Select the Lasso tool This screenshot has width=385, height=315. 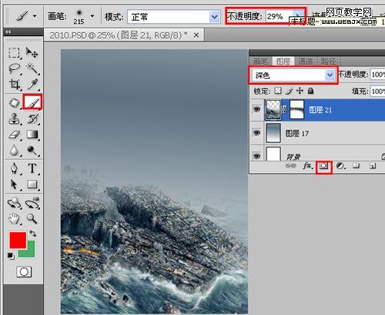coord(14,68)
